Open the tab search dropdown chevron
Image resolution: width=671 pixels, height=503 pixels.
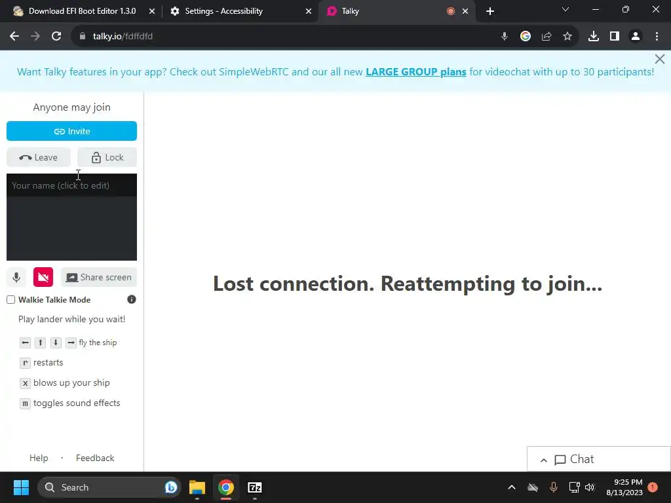pos(566,9)
